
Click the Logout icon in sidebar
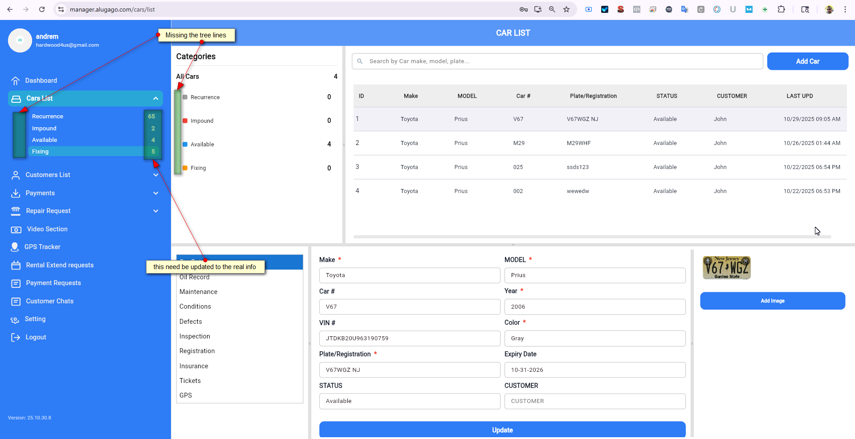tap(16, 337)
